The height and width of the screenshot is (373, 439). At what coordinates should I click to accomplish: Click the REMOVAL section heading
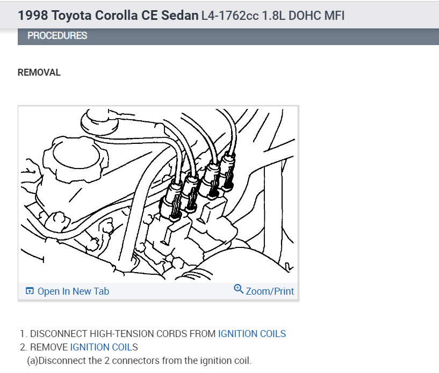[39, 72]
